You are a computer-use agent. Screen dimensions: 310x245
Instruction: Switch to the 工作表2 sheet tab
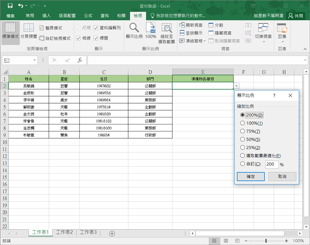[64, 232]
